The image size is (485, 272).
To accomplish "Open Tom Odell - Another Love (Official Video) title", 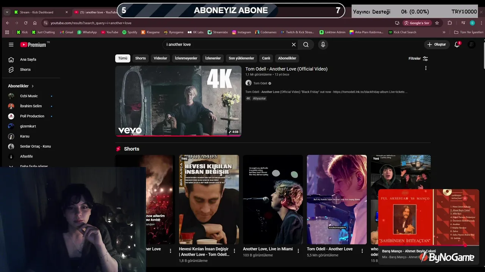I will coord(286,69).
